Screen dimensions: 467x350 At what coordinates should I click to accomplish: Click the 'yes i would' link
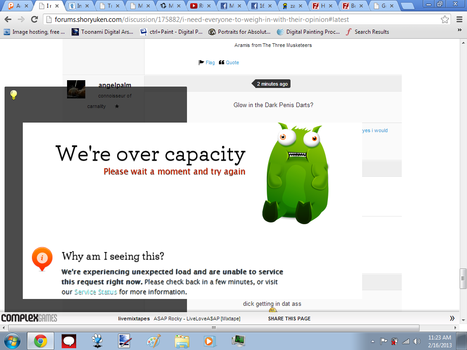coord(375,130)
